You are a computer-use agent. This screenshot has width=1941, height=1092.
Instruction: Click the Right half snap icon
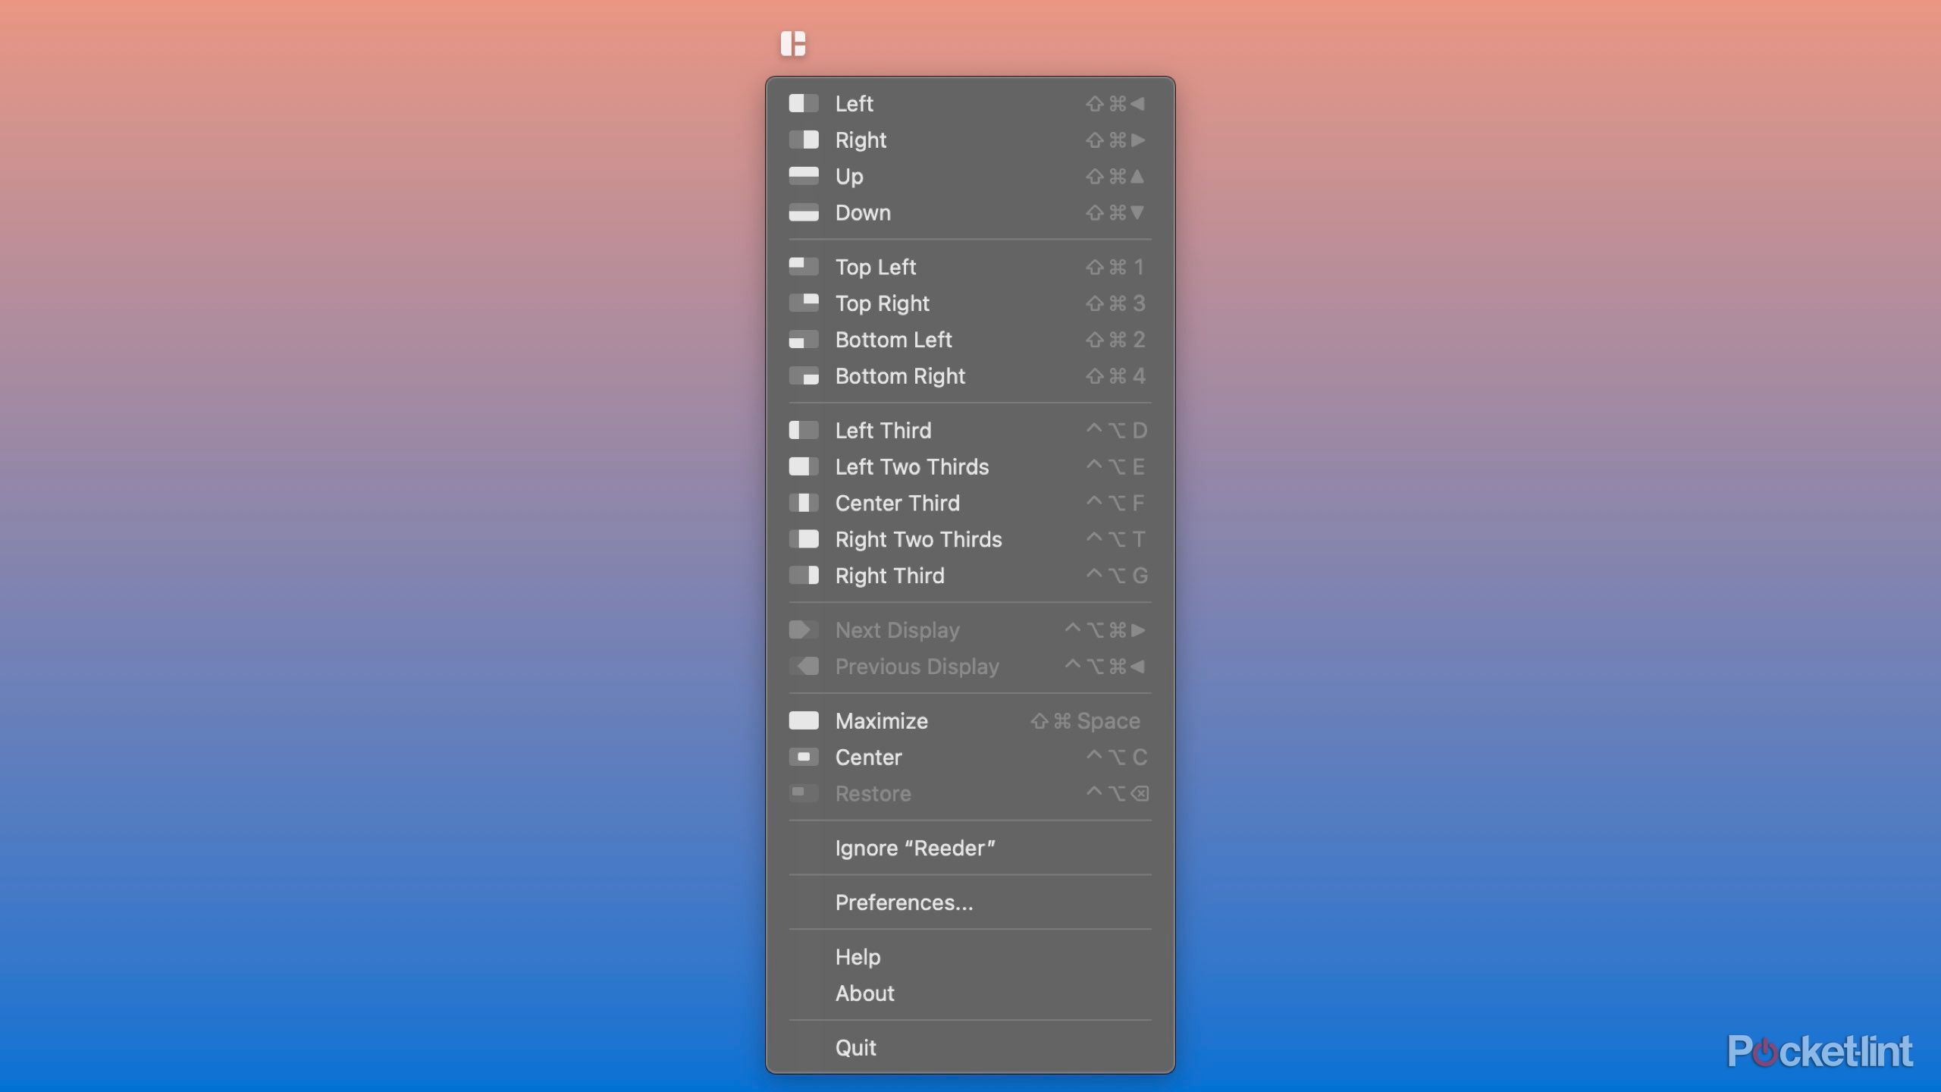point(804,140)
